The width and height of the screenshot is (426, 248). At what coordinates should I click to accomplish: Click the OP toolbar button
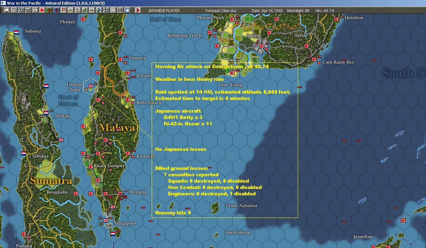113,10
